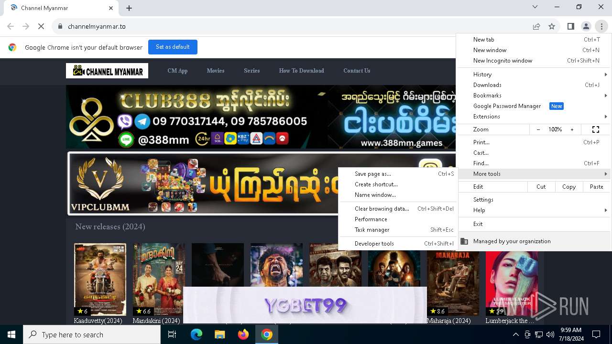This screenshot has width=612, height=344.
Task: Select New tab from Chrome menu
Action: [x=534, y=40]
